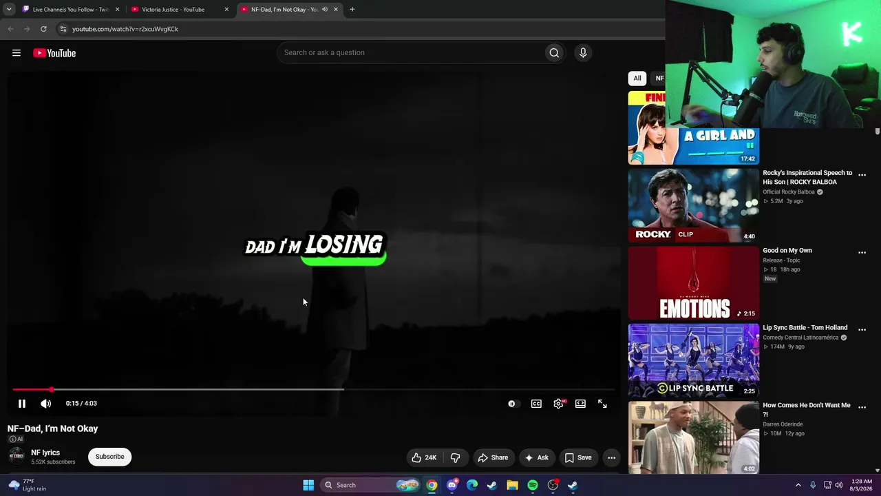The image size is (881, 496).
Task: Like the video with thumbs up
Action: 424,457
